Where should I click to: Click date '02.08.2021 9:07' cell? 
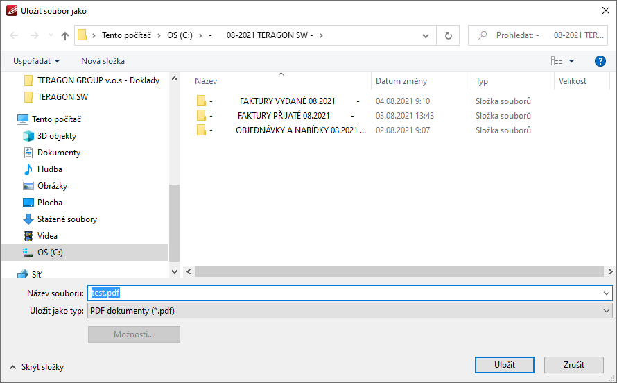pyautogui.click(x=403, y=130)
